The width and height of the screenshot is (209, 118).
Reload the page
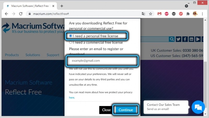click(21, 14)
